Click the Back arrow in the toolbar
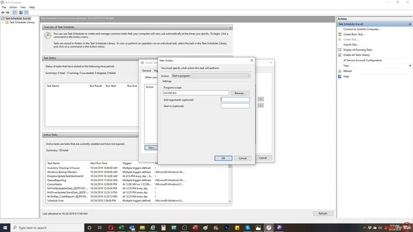 3,13
